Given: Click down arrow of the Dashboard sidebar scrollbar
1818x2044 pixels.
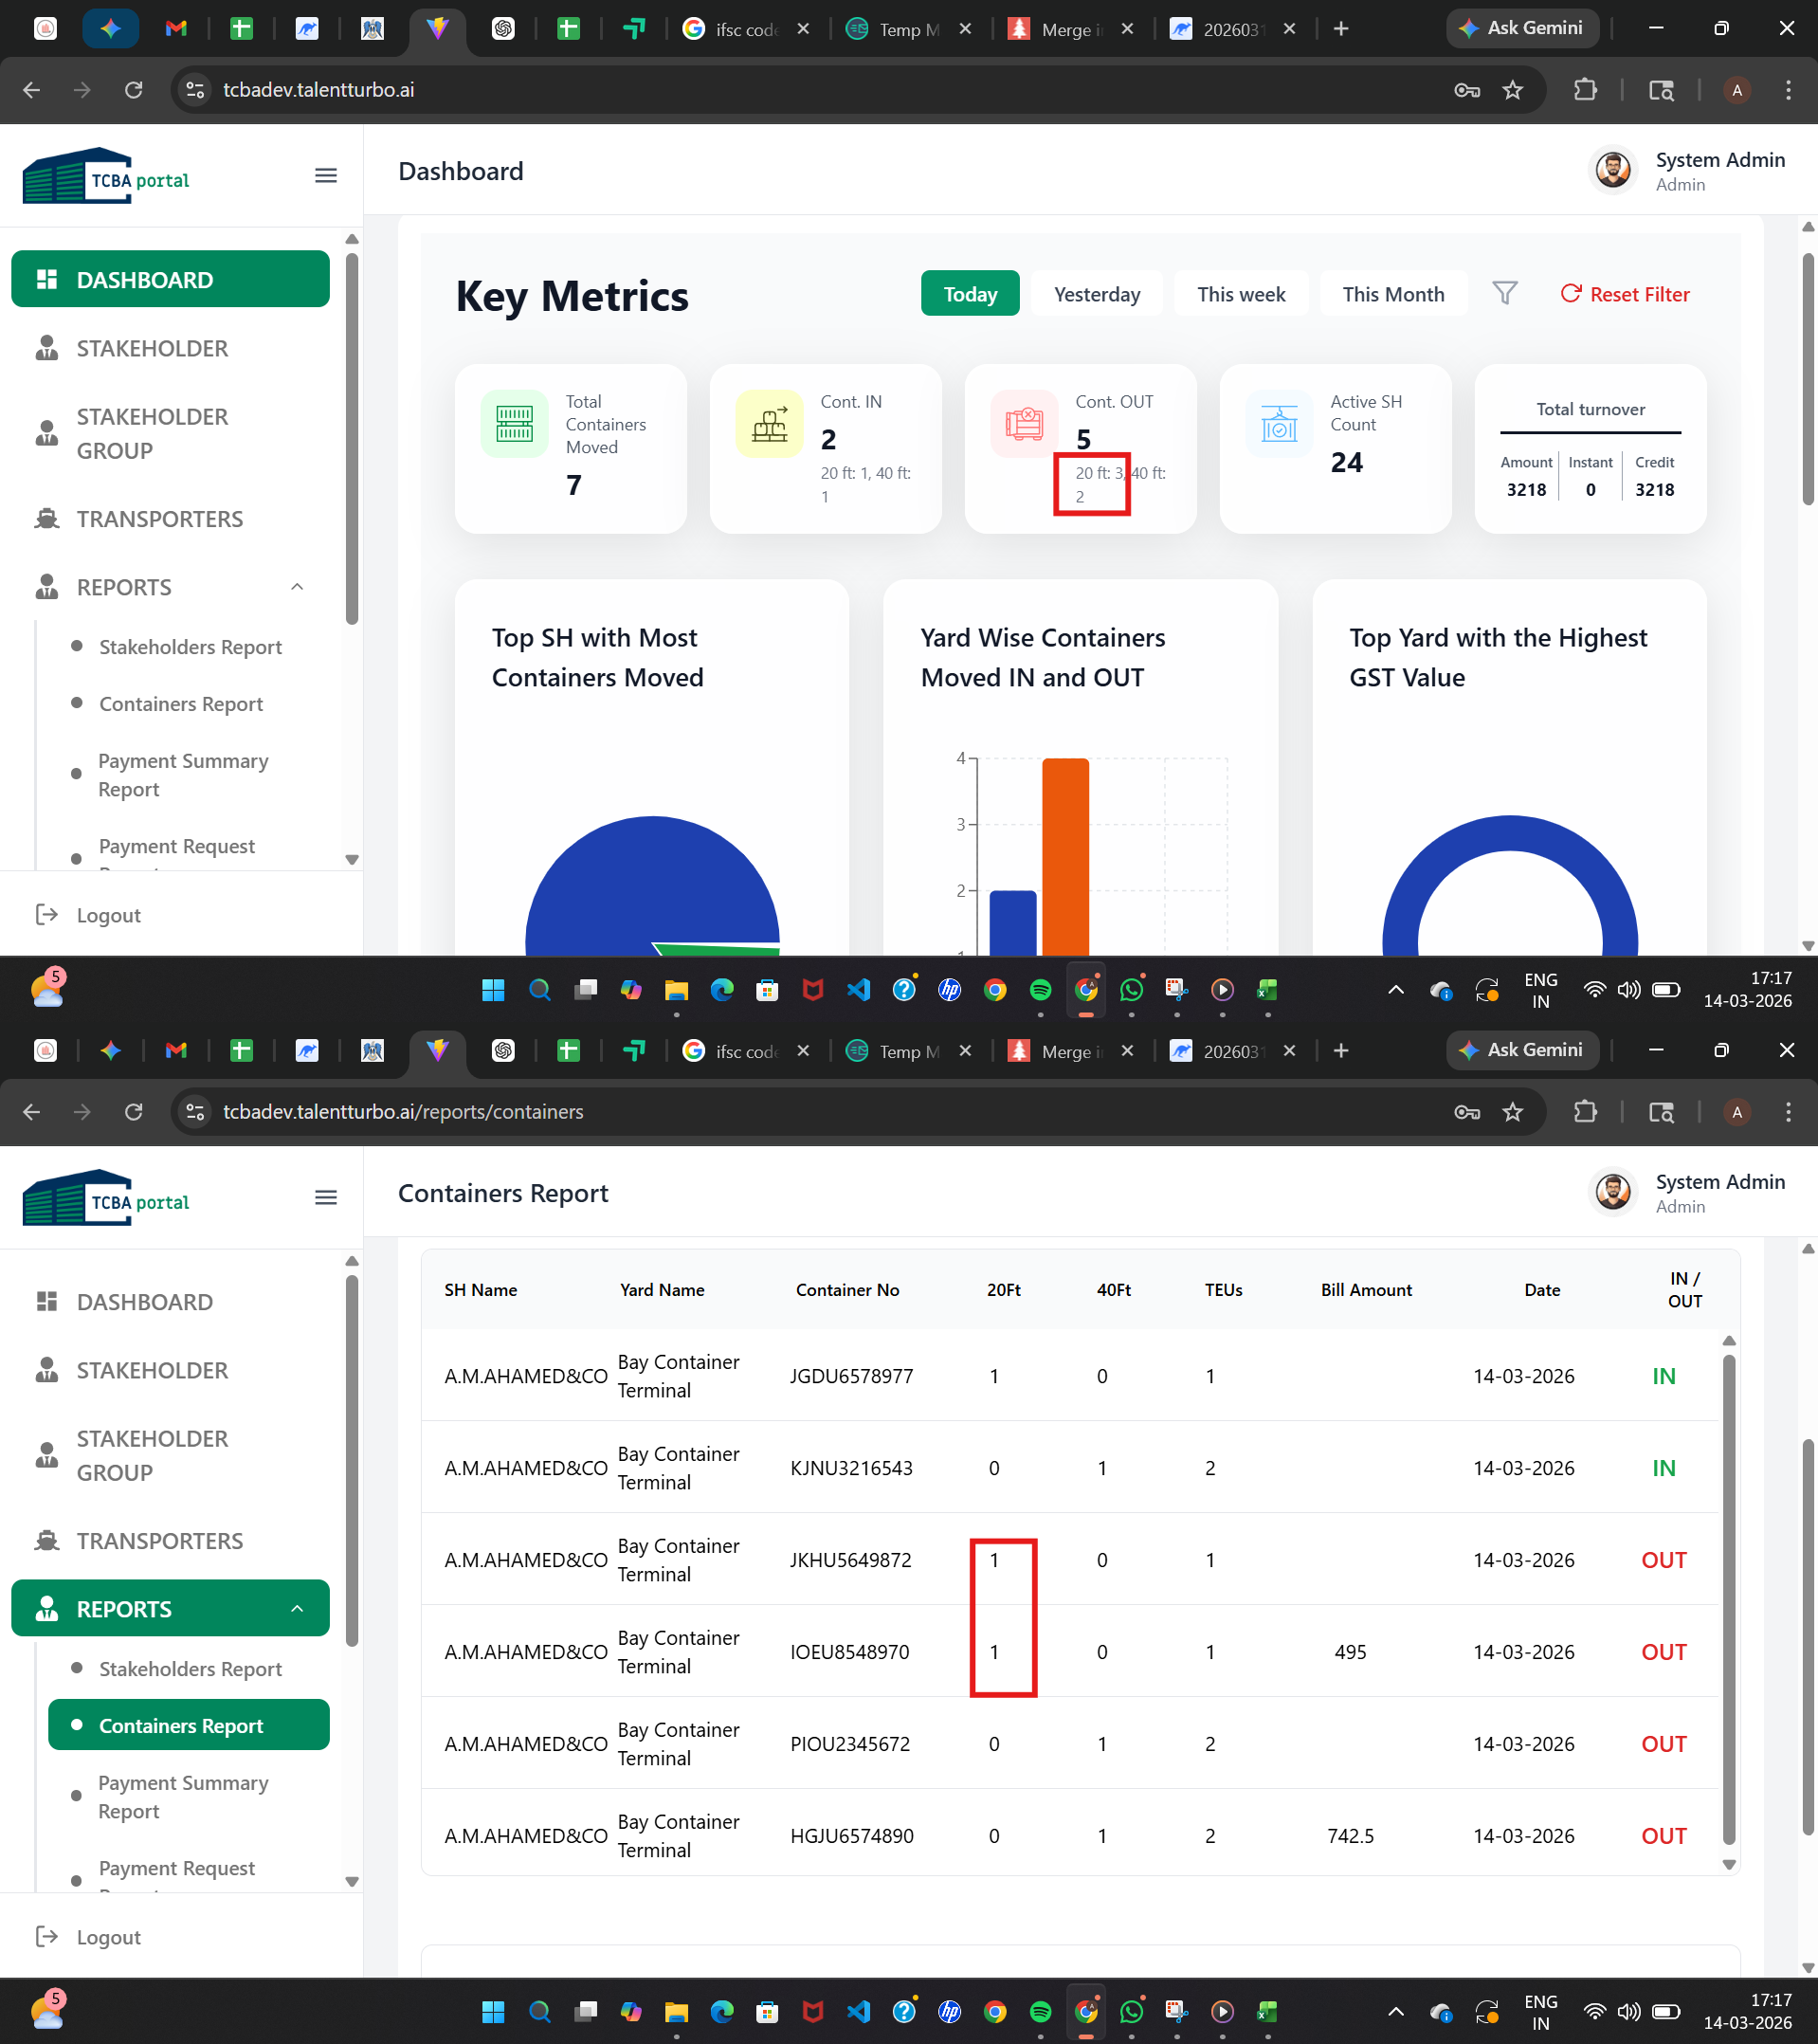Looking at the screenshot, I should [x=352, y=859].
